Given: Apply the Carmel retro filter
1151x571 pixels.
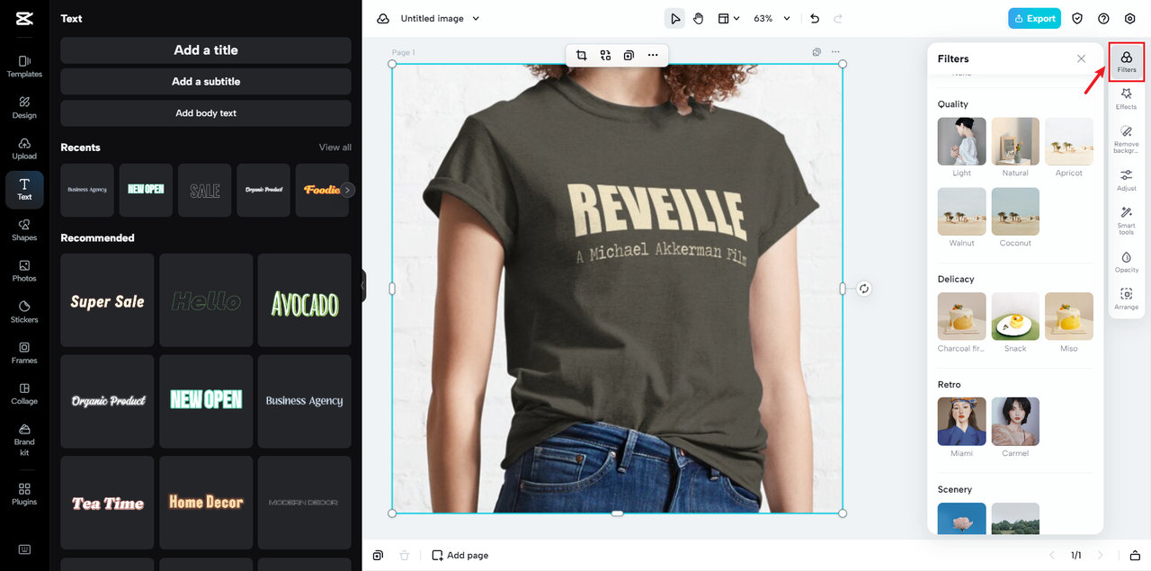Looking at the screenshot, I should click(x=1015, y=422).
